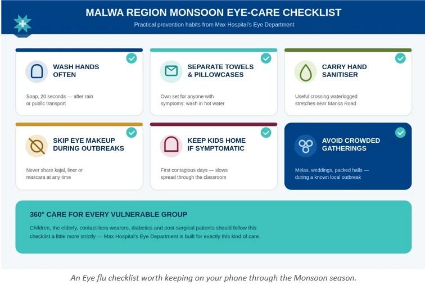Click the Malwa Region Monsoon Eye-Care Checklist title
The width and height of the screenshot is (425, 289).
(213, 12)
